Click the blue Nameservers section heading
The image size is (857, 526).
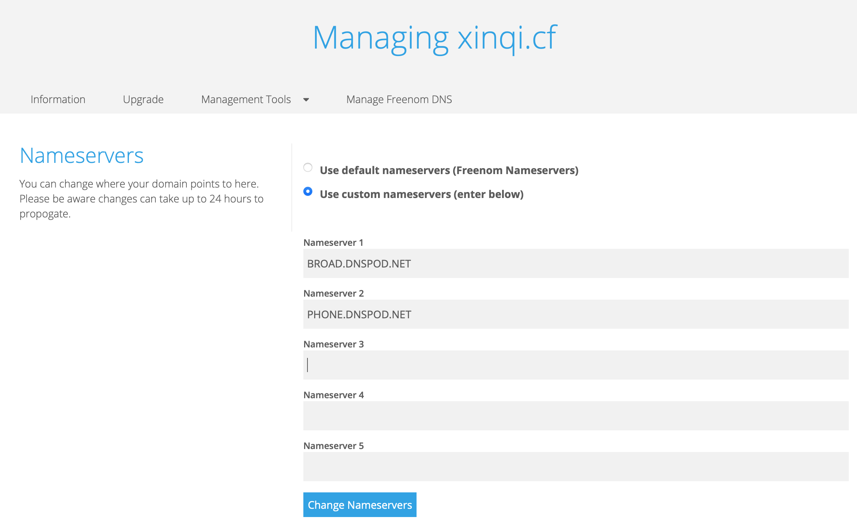coord(81,156)
